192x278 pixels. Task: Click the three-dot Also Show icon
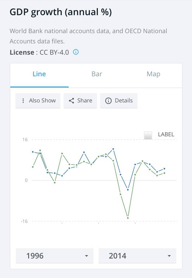(x=23, y=101)
